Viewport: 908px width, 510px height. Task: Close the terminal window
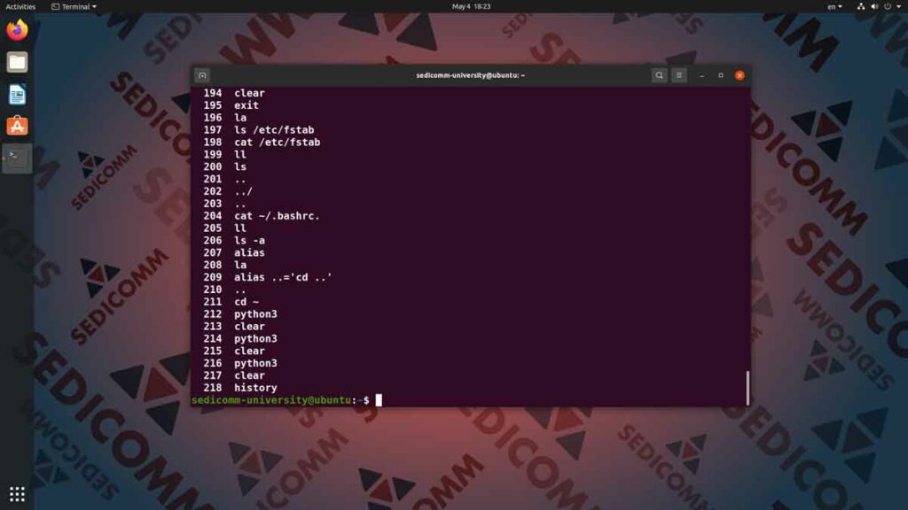[740, 75]
